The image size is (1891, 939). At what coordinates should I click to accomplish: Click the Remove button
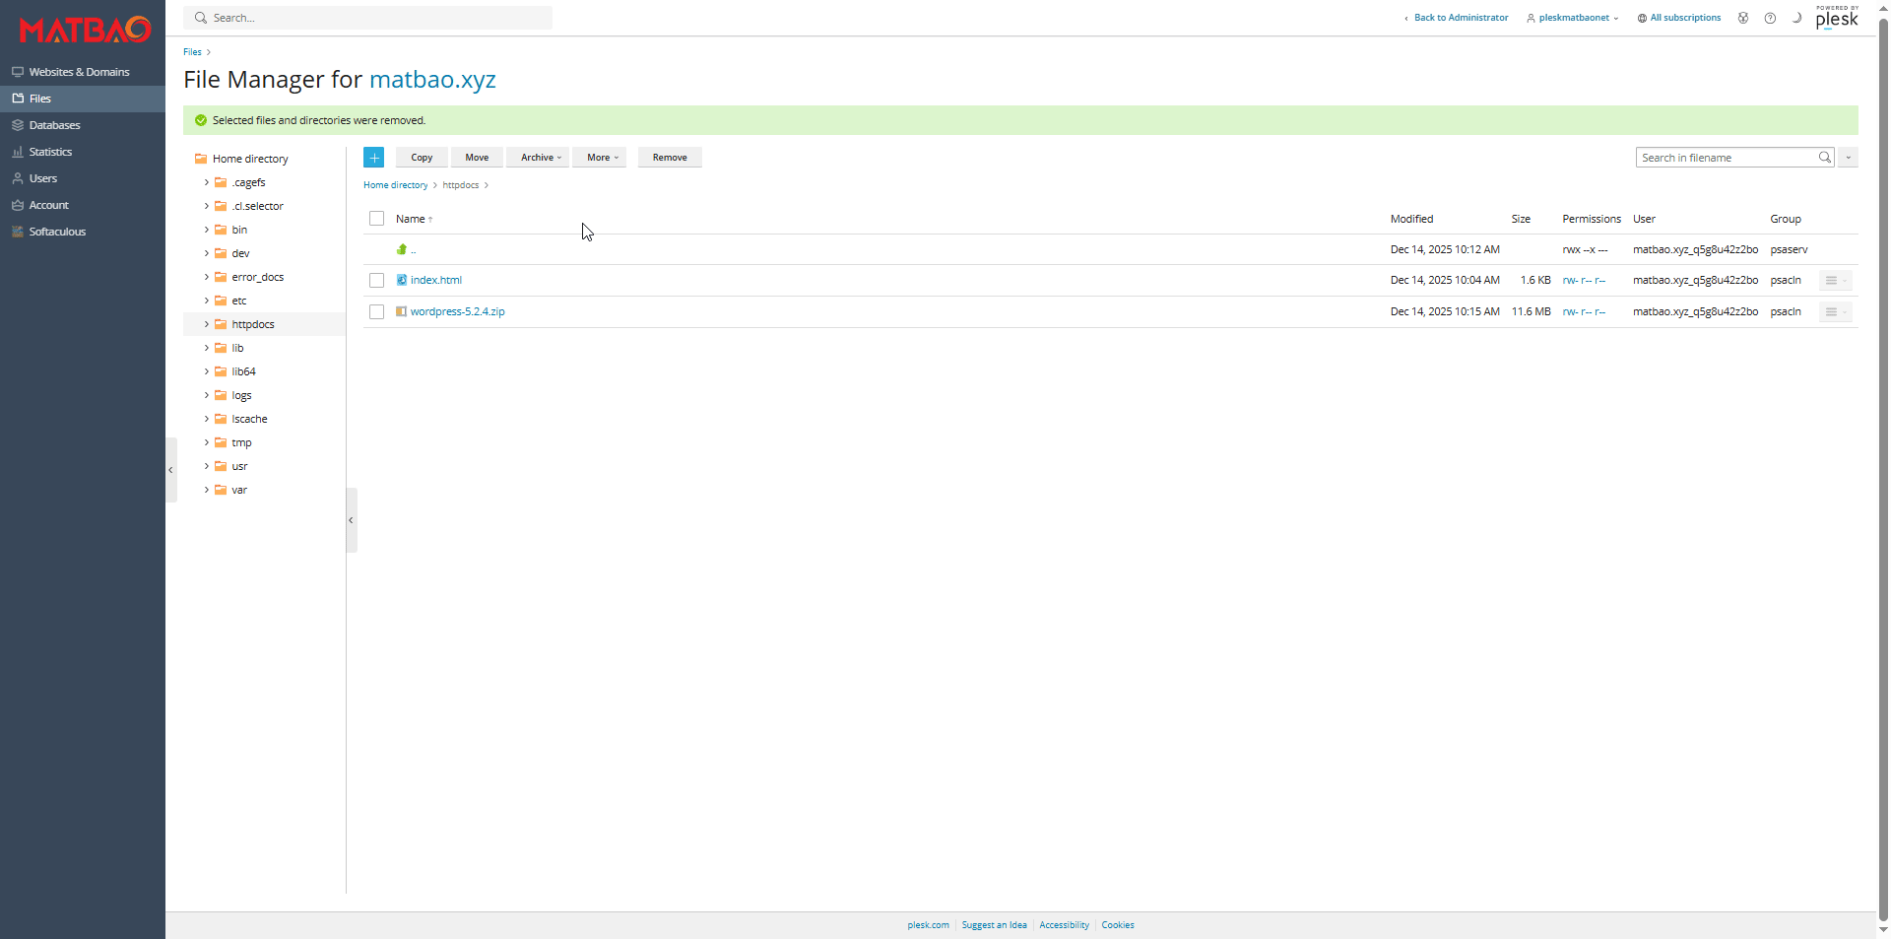coord(670,158)
